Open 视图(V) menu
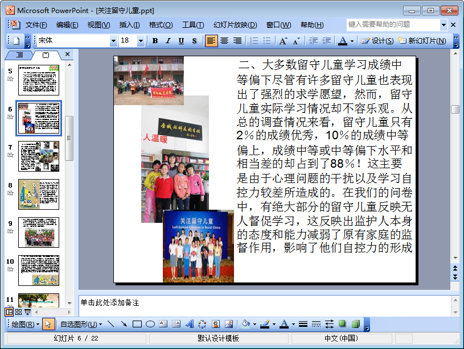This screenshot has width=464, height=349. point(98,25)
